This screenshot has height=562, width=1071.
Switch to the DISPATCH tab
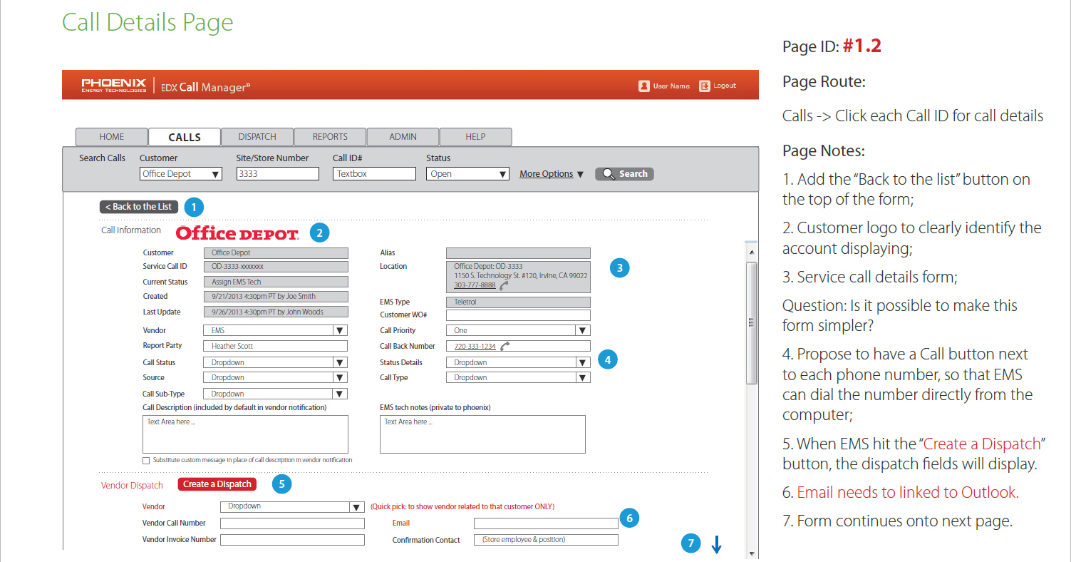tap(257, 136)
